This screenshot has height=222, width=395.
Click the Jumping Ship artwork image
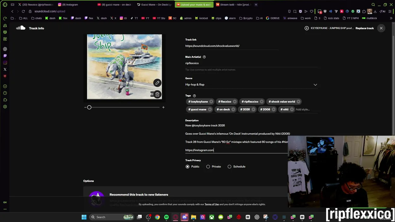coord(124,67)
